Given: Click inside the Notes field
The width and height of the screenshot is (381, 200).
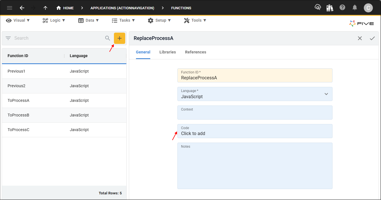Looking at the screenshot, I should coord(255,166).
